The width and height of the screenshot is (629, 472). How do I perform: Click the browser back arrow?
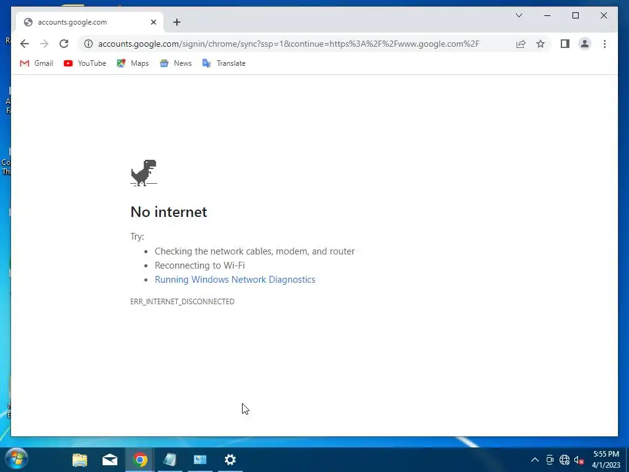[25, 44]
